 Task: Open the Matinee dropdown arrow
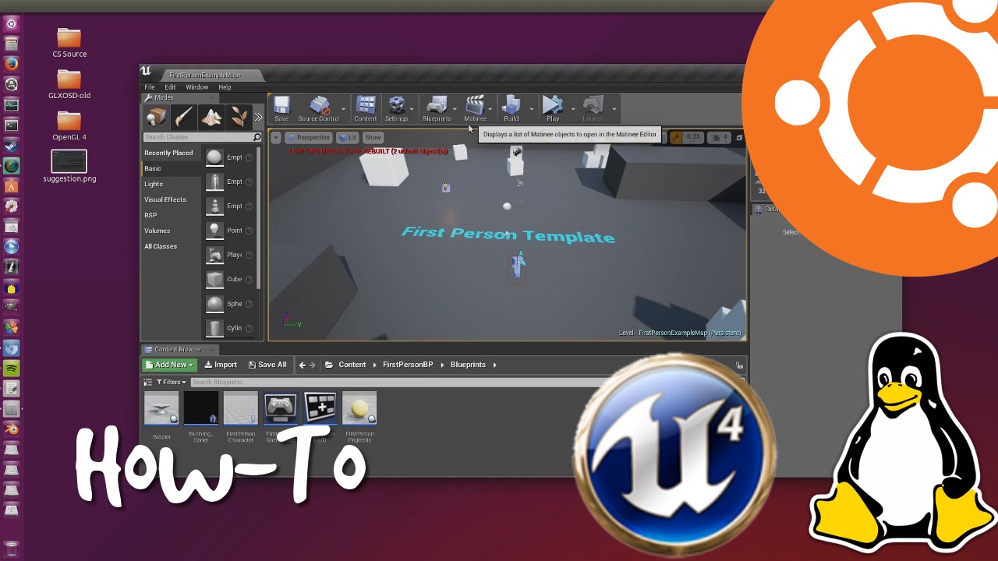[491, 109]
